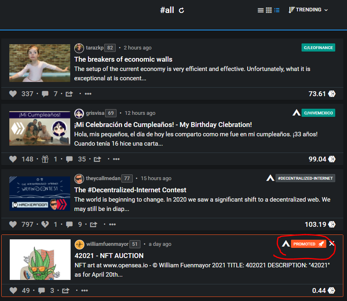Image resolution: width=347 pixels, height=301 pixels.
Task: Click the gift icon on grisvisa's post
Action: (45, 159)
